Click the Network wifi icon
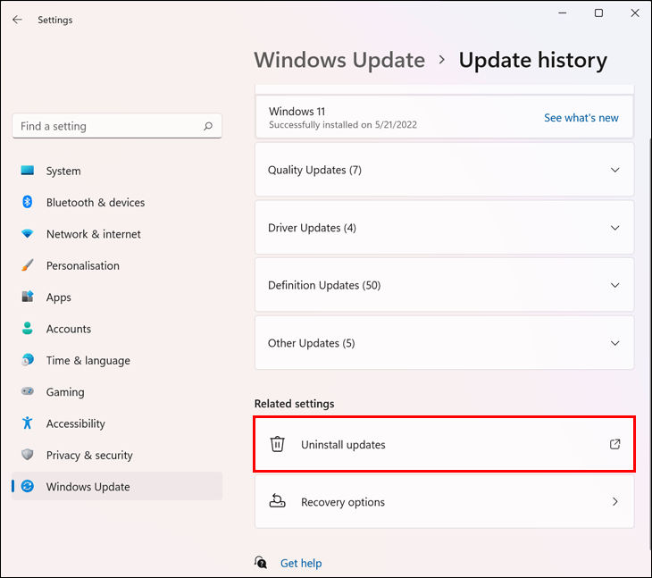The image size is (652, 578). pos(28,234)
